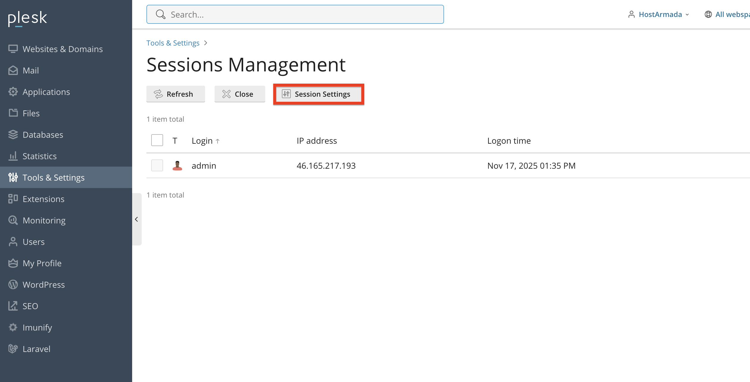The width and height of the screenshot is (750, 382).
Task: Click the Laravel logo icon
Action: click(13, 349)
